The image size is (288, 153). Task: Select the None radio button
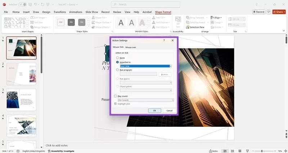click(117, 58)
